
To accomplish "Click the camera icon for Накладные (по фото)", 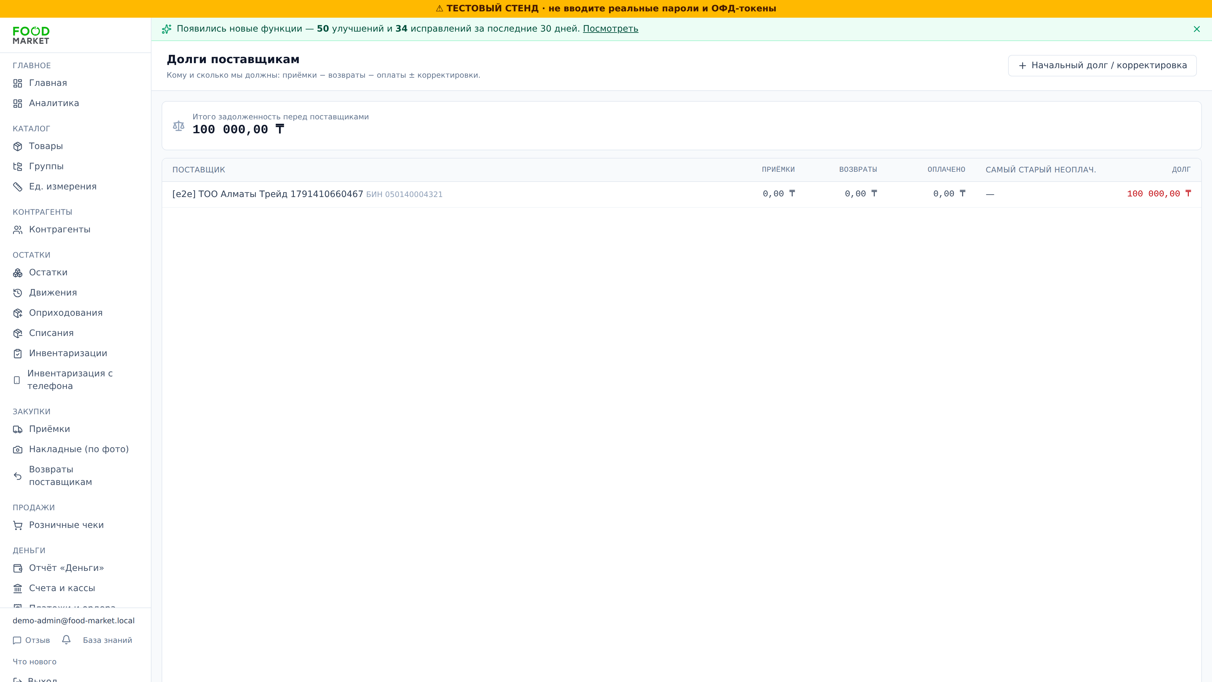I will coord(18,450).
